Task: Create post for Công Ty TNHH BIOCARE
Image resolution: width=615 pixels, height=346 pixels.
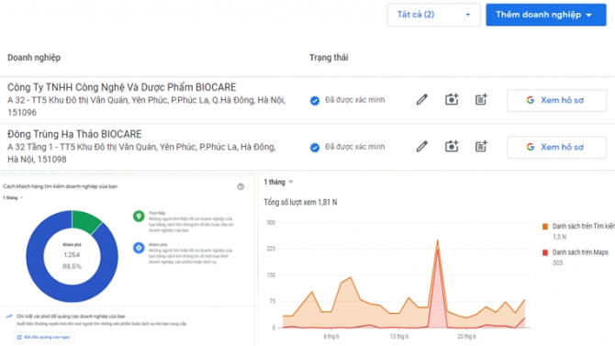Action: pos(481,100)
